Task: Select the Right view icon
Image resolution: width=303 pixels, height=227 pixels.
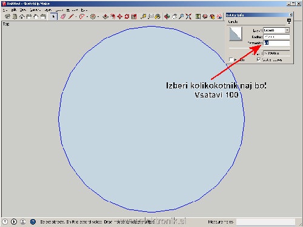Action: (29, 16)
